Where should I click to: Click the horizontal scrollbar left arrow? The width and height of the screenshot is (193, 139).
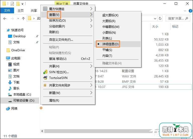42,131
